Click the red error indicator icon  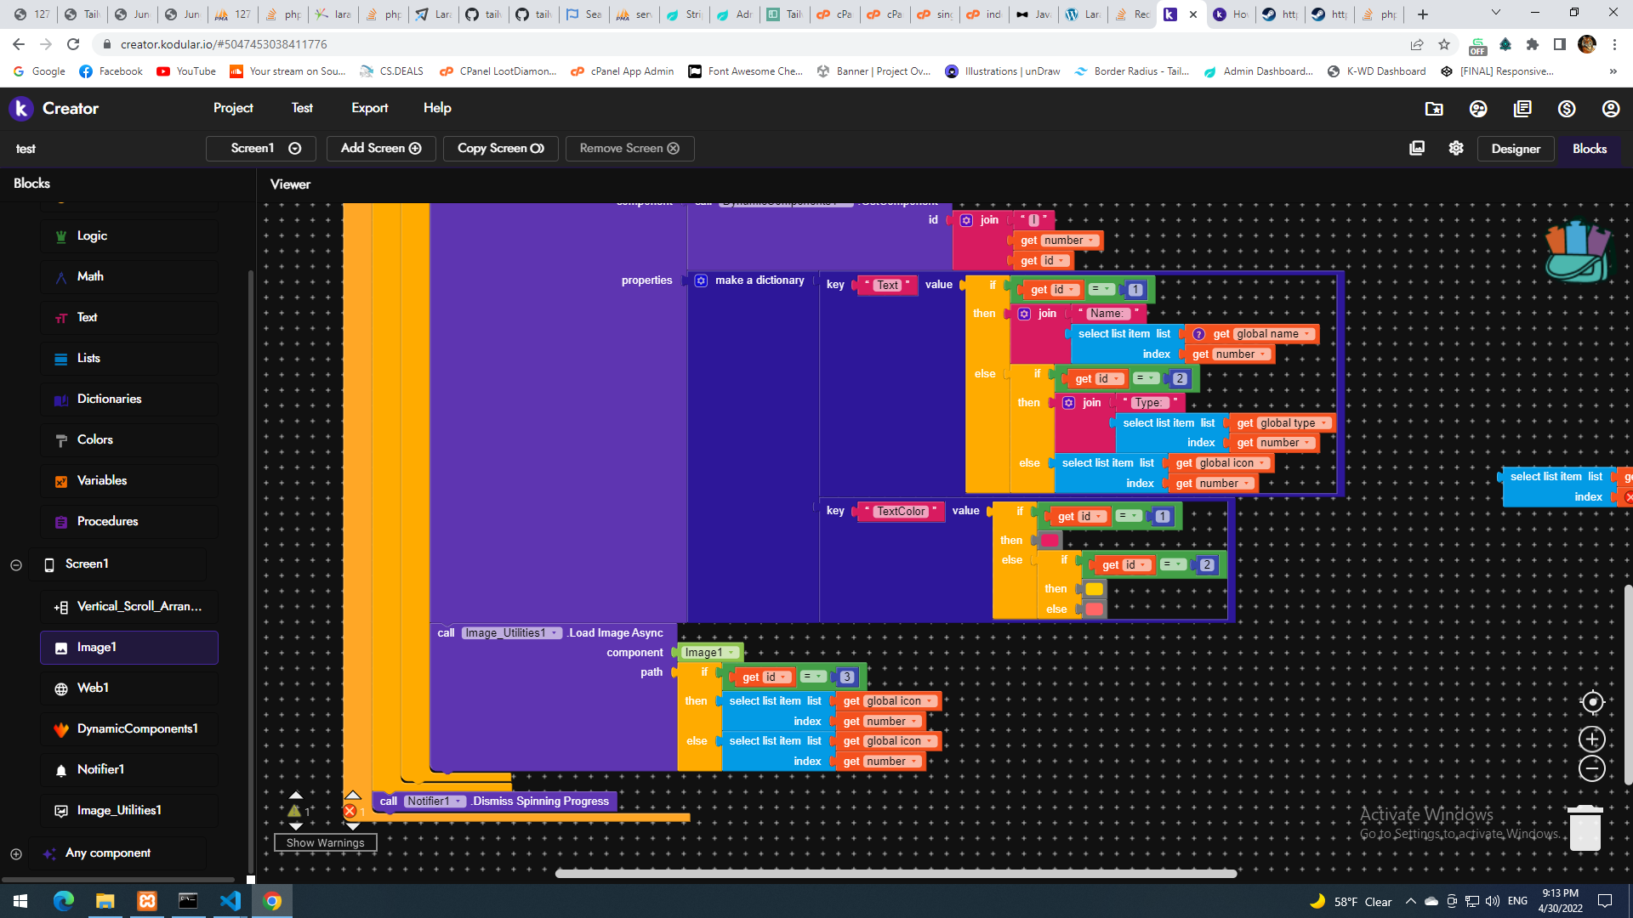click(x=350, y=811)
